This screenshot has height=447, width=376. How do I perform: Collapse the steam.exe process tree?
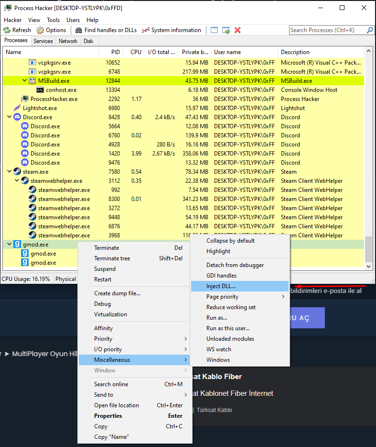coord(10,171)
